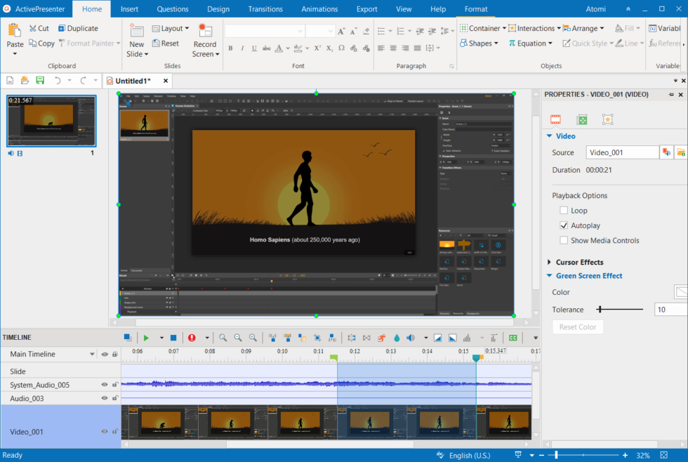Click the Interactivity star tab icon
The height and width of the screenshot is (462, 688).
(x=608, y=119)
